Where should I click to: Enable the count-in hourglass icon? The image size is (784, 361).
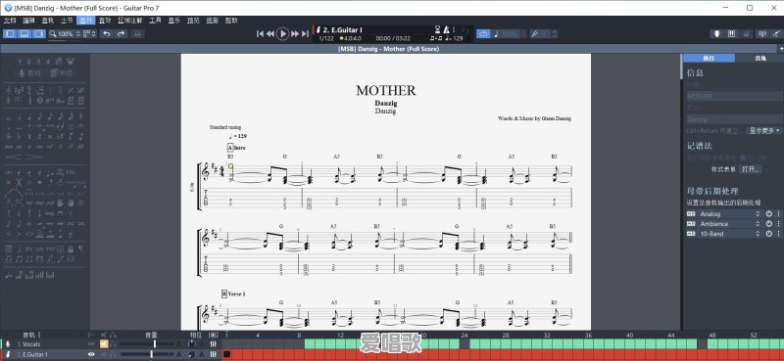point(437,29)
